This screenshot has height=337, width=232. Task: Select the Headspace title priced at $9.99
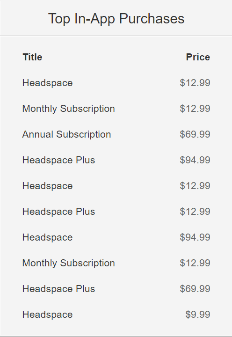(47, 315)
